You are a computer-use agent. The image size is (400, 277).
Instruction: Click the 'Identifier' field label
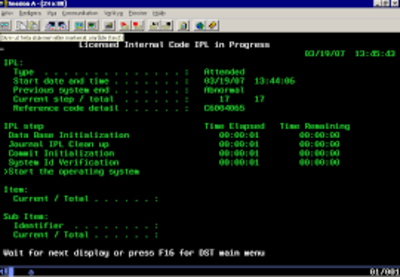[x=38, y=226]
